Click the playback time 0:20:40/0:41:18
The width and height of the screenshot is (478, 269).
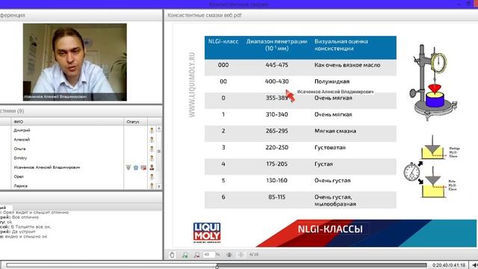click(x=449, y=265)
